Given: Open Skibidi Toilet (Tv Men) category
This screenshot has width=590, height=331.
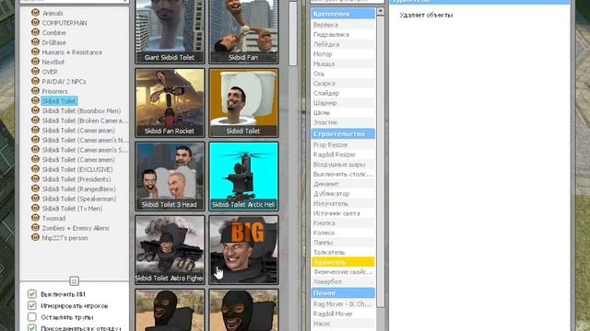Looking at the screenshot, I should click(x=72, y=209).
